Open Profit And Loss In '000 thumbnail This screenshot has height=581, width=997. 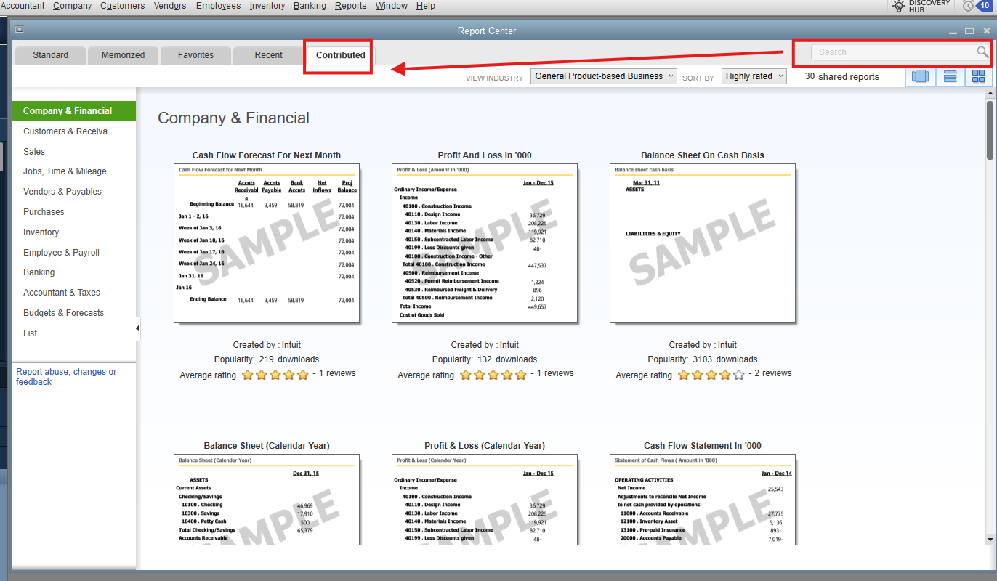point(485,243)
